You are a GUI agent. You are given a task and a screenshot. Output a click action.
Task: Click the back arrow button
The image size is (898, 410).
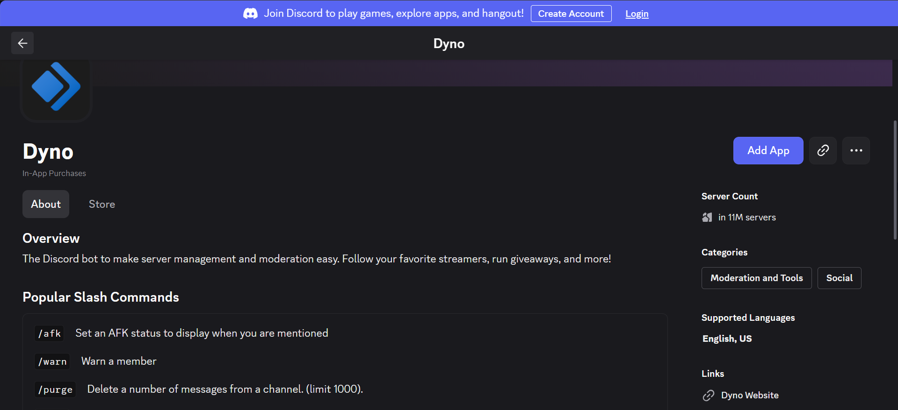point(22,43)
